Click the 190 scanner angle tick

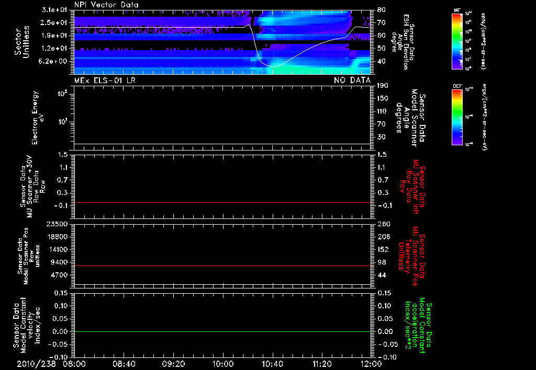point(383,85)
